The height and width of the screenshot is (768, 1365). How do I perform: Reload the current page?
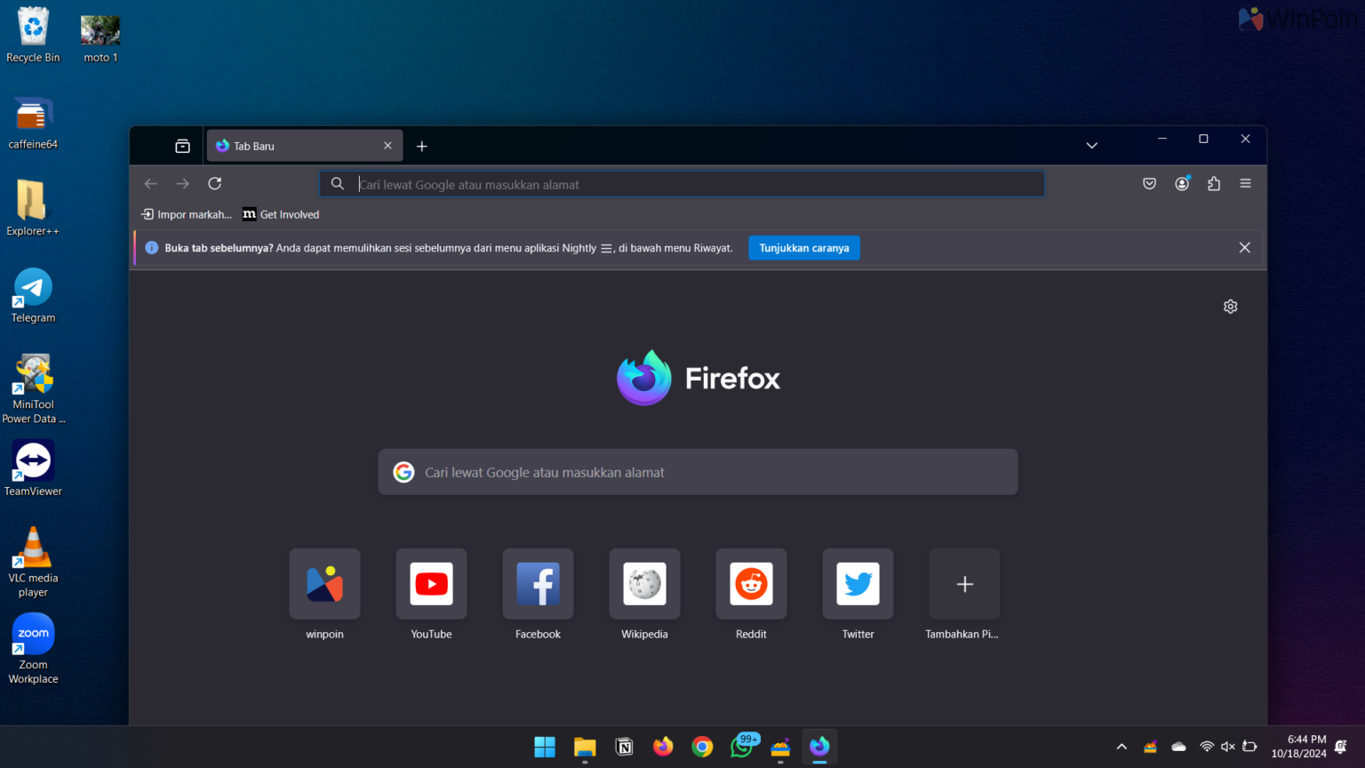click(x=214, y=183)
